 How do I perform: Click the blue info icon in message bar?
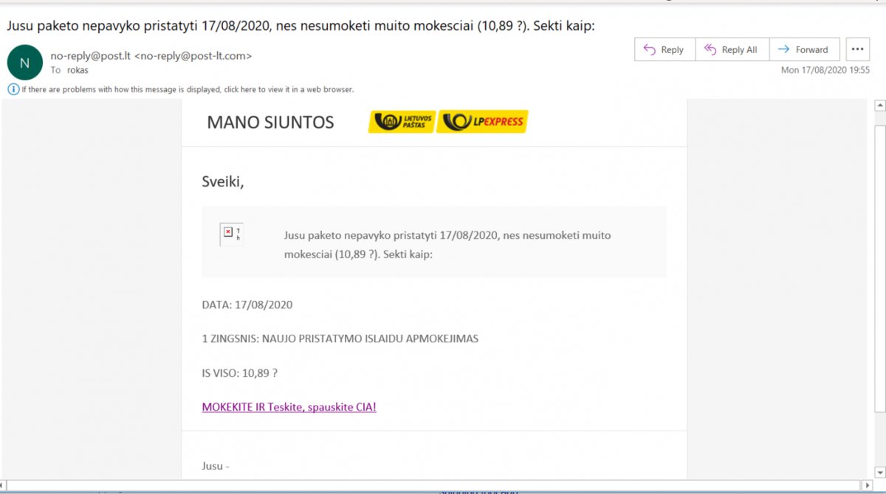(13, 89)
